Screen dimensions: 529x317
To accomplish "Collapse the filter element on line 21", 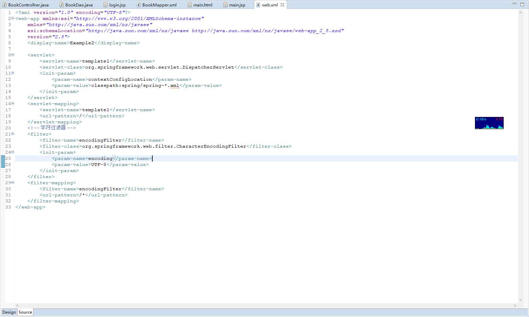I will click(13, 134).
